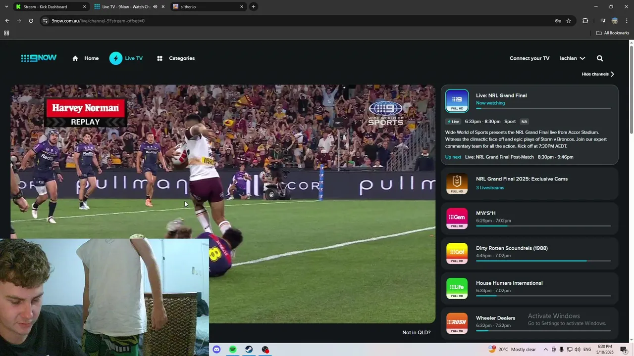Open Discord from the taskbar
Screen dimensions: 634x356
click(x=216, y=350)
